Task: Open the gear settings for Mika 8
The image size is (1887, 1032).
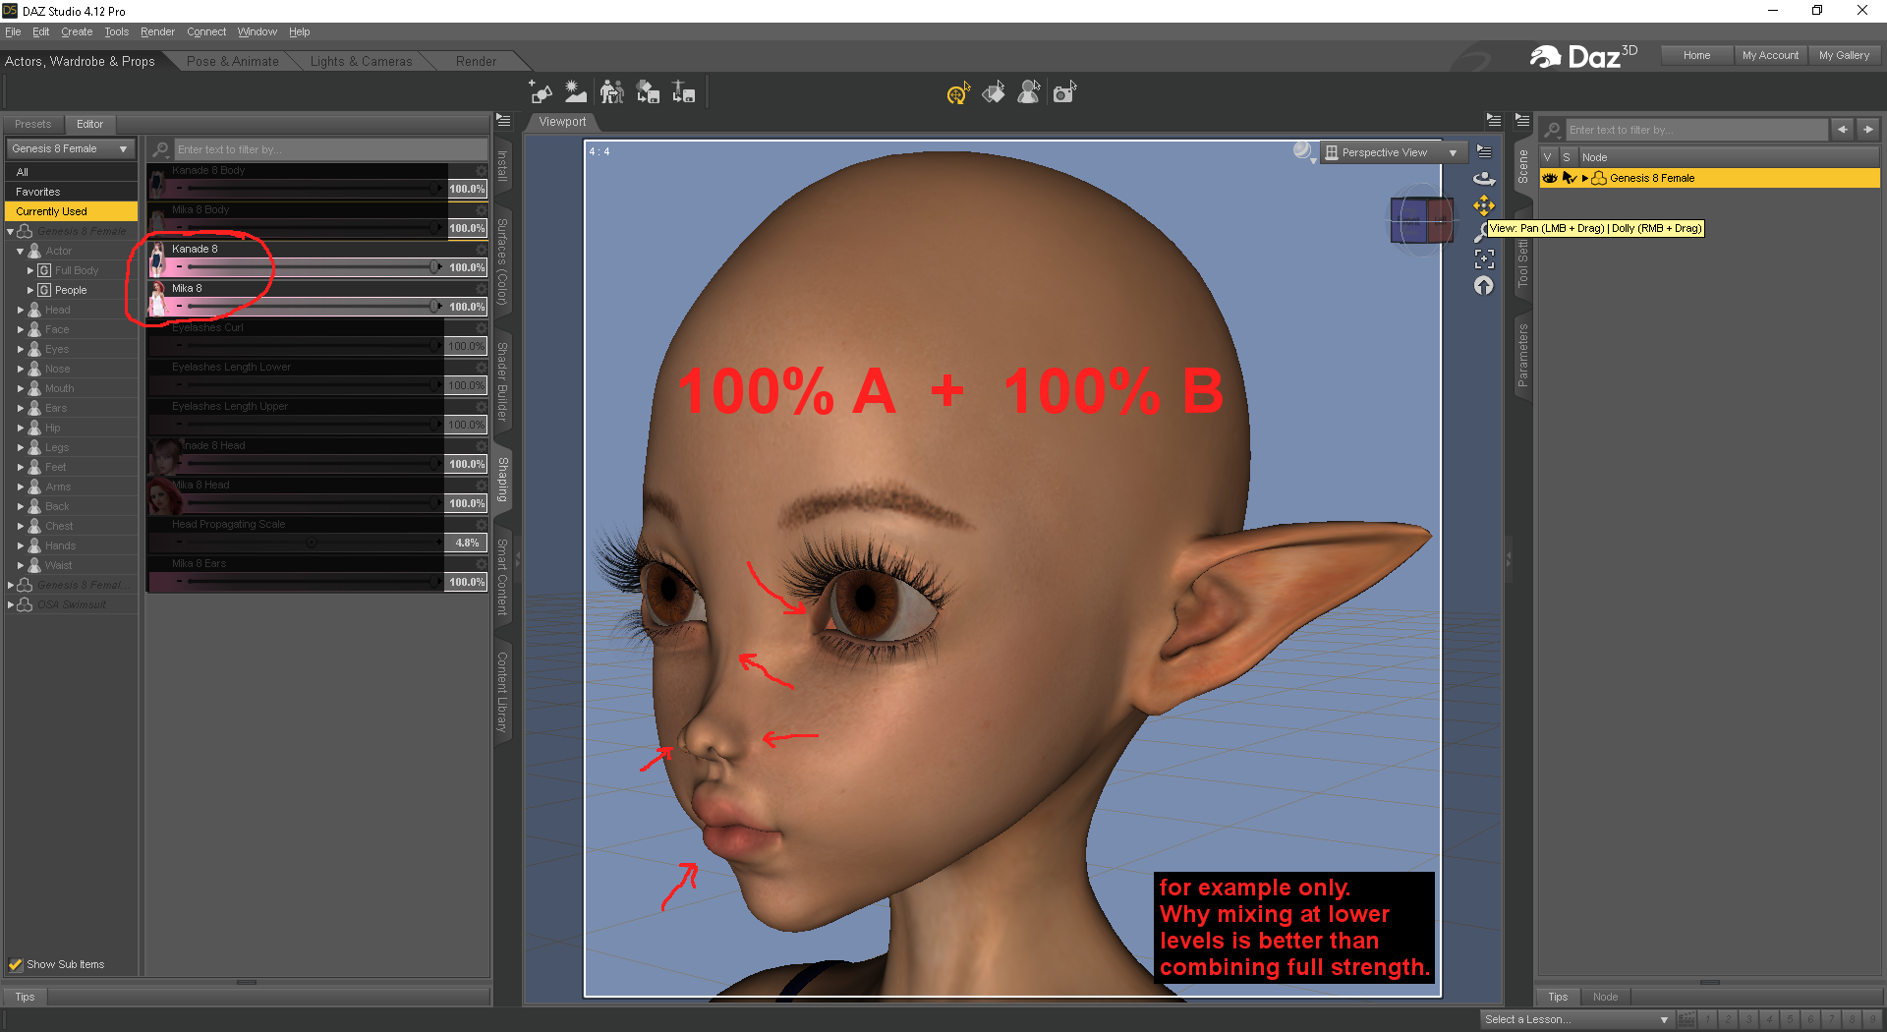Action: click(482, 289)
